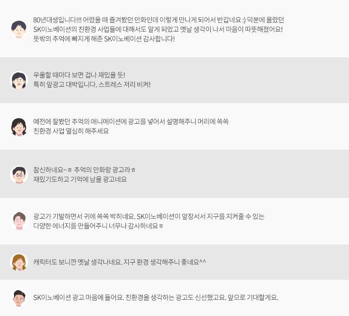Click the line 참신하네요~ㅎ 추억의 만화랑 광고라ㅎ

[84, 169]
